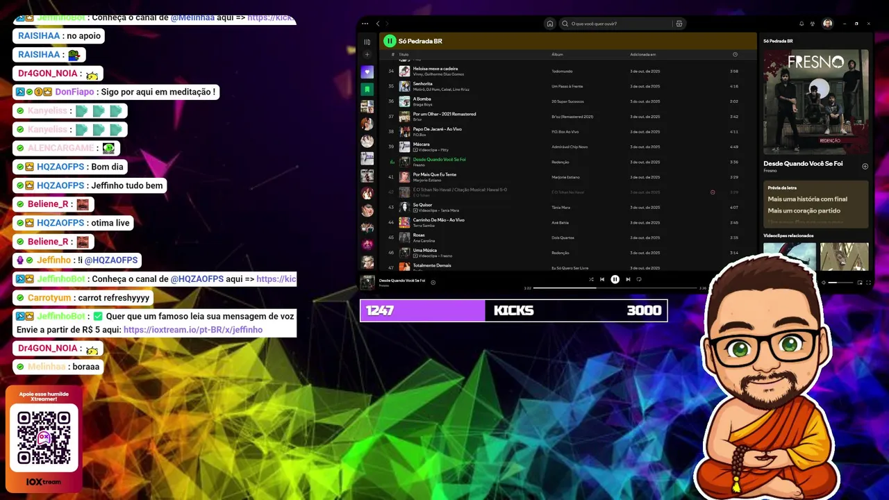
Task: Pause the Só Pedrada BR playlist with the green button
Action: (390, 41)
